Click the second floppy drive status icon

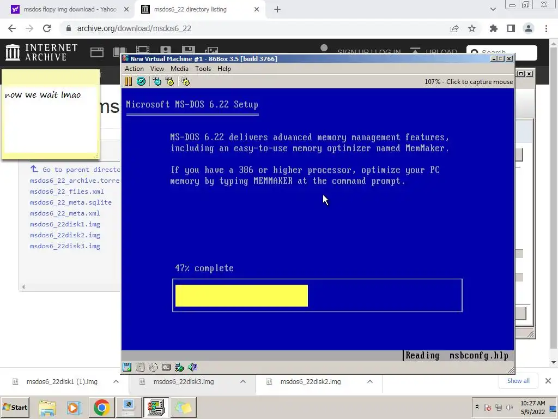coord(140,367)
